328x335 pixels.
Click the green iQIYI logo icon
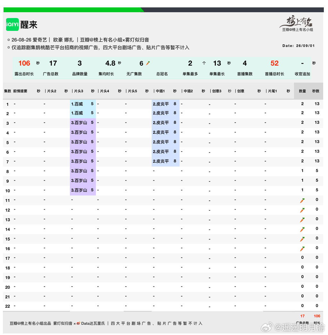13,24
